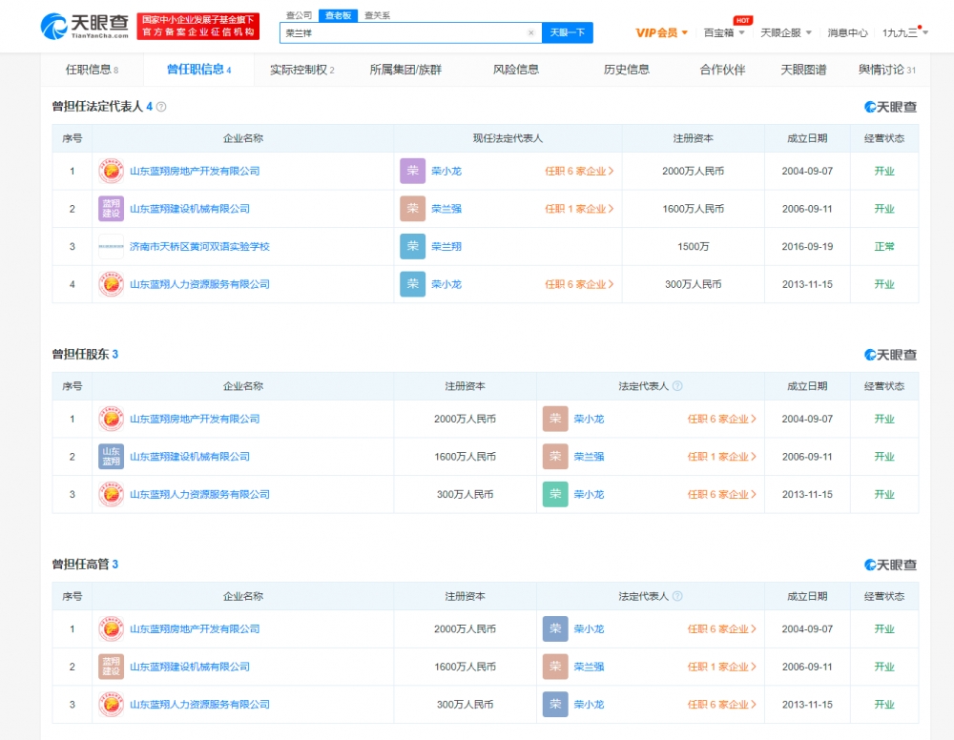The height and width of the screenshot is (740, 954).
Task: Open 荣小龙 link in row 1 of 曾担任法定代表人
Action: point(446,171)
